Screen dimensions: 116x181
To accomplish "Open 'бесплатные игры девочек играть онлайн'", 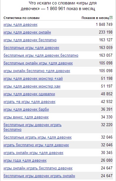I will point(39,176).
